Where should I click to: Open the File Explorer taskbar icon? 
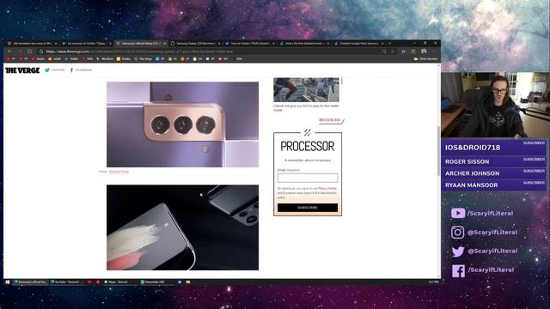click(188, 282)
